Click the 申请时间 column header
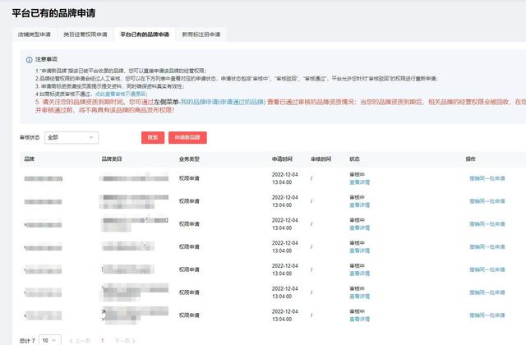This screenshot has height=345, width=526. pos(282,159)
